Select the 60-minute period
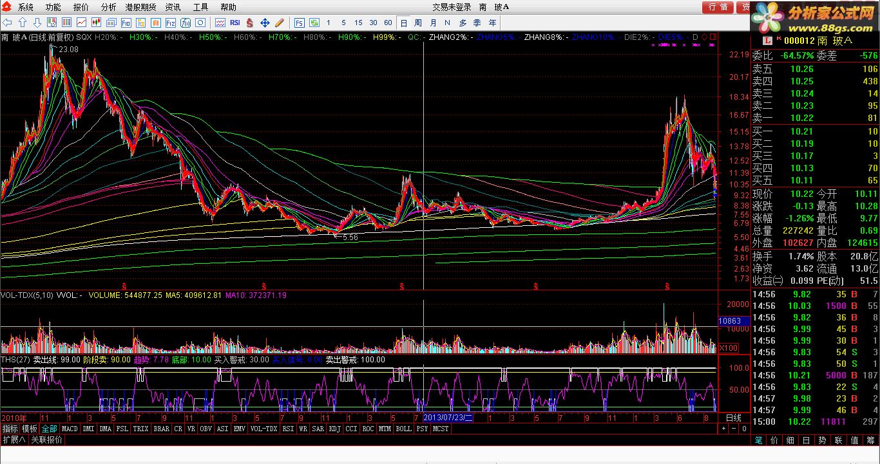 point(388,23)
